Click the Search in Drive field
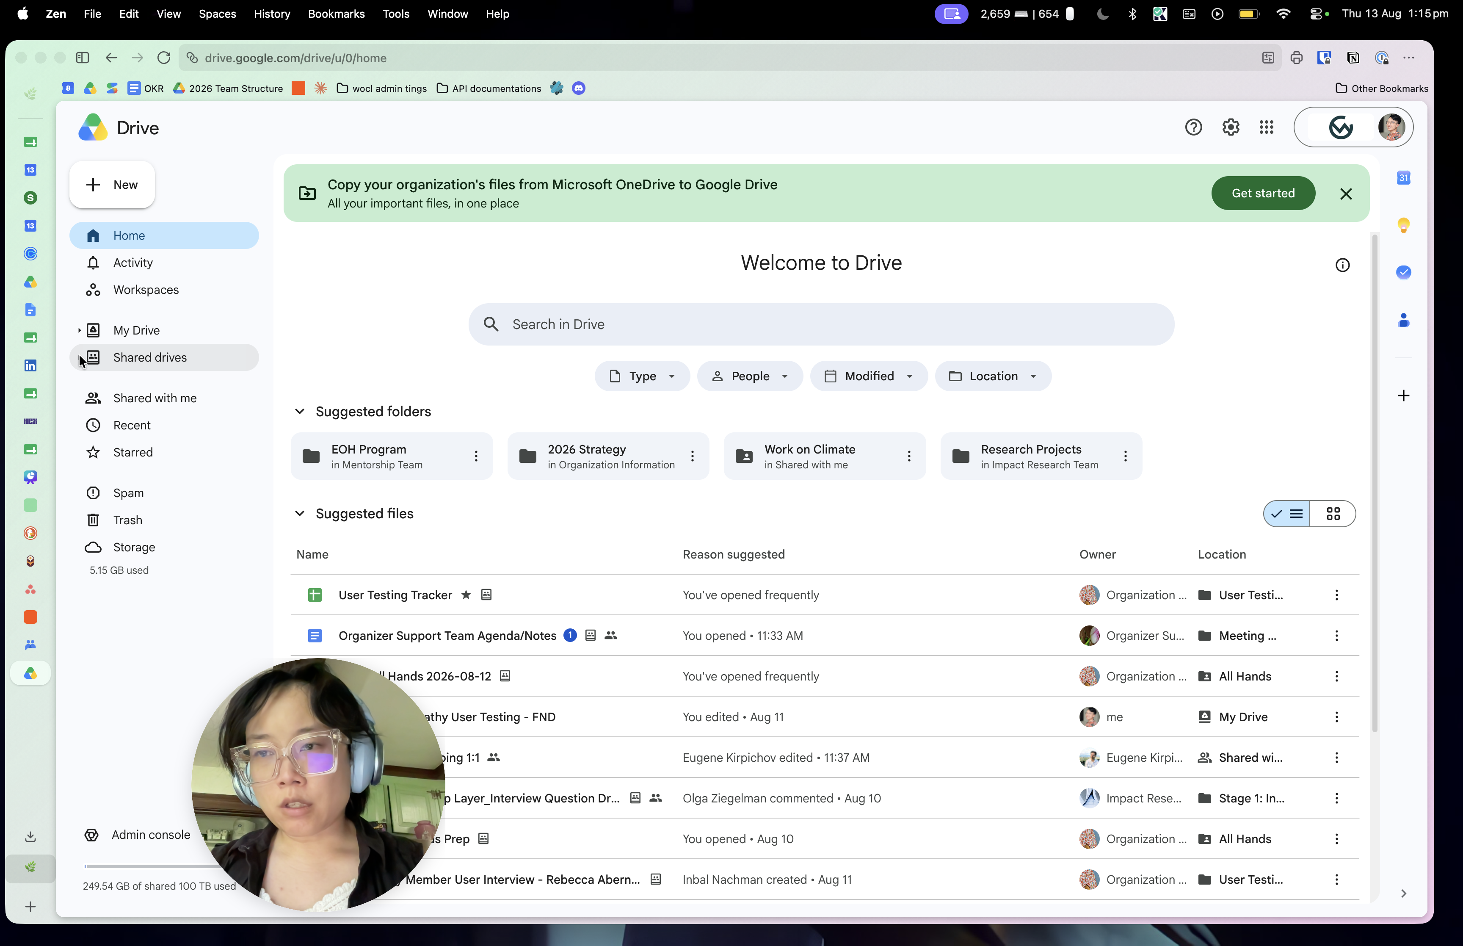 pyautogui.click(x=821, y=324)
